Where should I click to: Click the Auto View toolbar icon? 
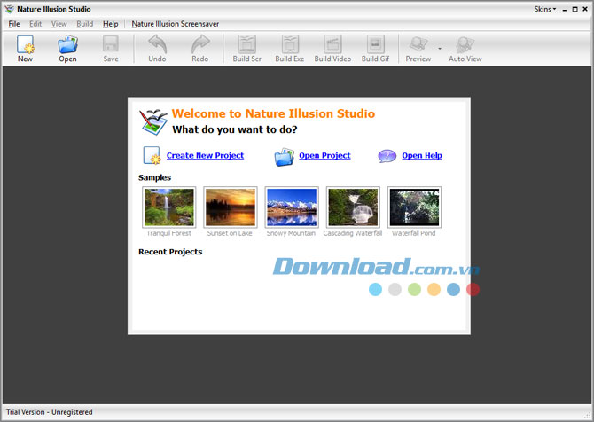click(465, 44)
